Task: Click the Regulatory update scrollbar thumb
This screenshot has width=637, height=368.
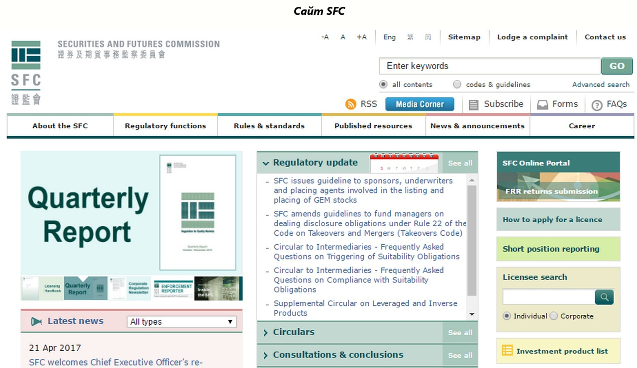Action: click(472, 240)
